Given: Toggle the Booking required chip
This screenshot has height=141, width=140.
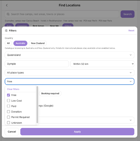Looking at the screenshot, I should (x=50, y=93).
